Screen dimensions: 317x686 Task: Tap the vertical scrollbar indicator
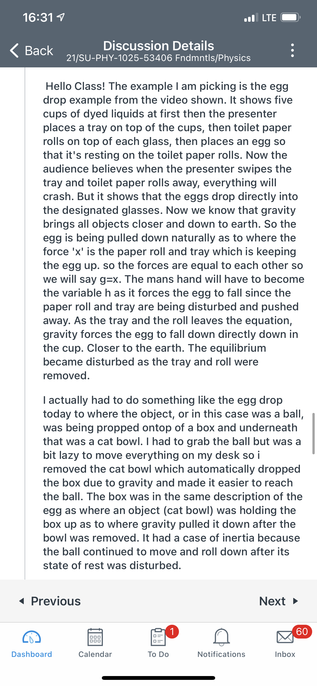pyautogui.click(x=313, y=434)
